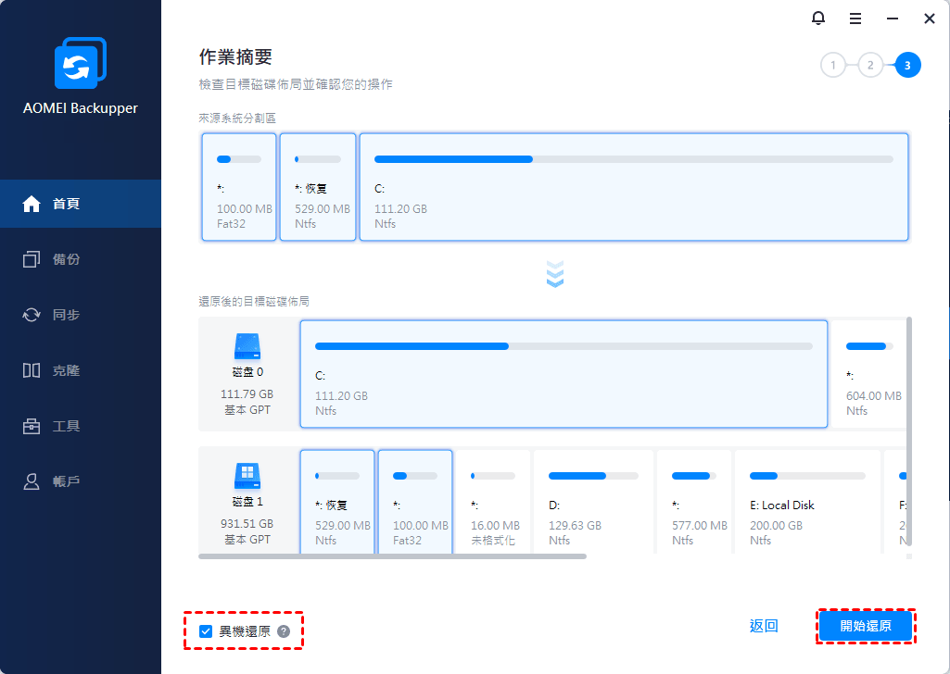
Task: Open 工具 in the sidebar
Action: click(80, 426)
